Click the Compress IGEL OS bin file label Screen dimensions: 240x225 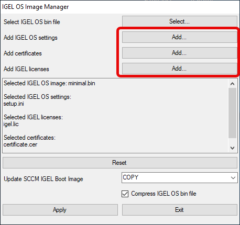tap(163, 194)
